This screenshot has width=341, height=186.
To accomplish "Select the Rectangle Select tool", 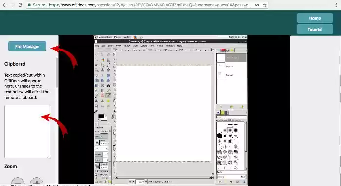I will tap(97, 55).
